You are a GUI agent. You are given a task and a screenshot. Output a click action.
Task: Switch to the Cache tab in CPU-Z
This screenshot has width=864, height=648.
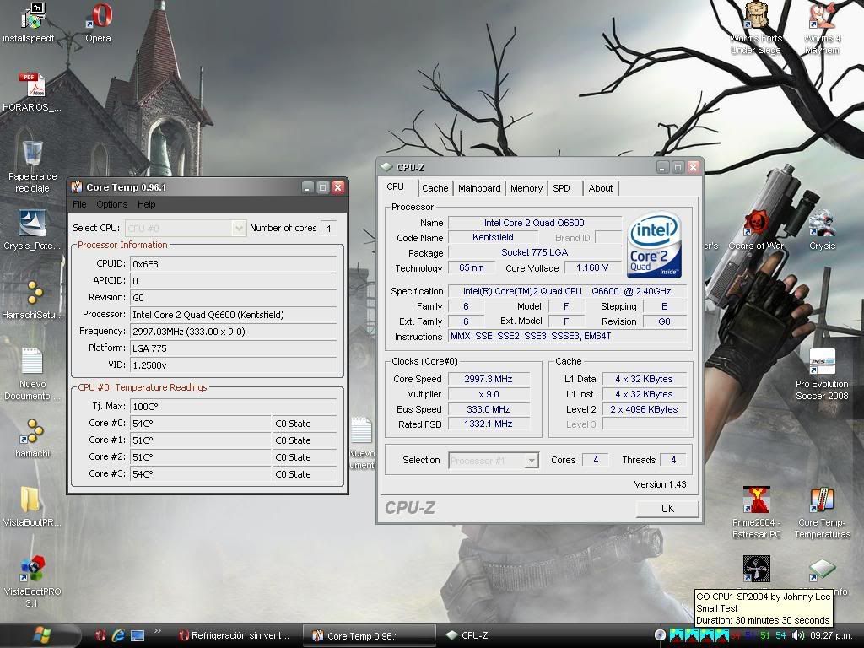tap(435, 188)
